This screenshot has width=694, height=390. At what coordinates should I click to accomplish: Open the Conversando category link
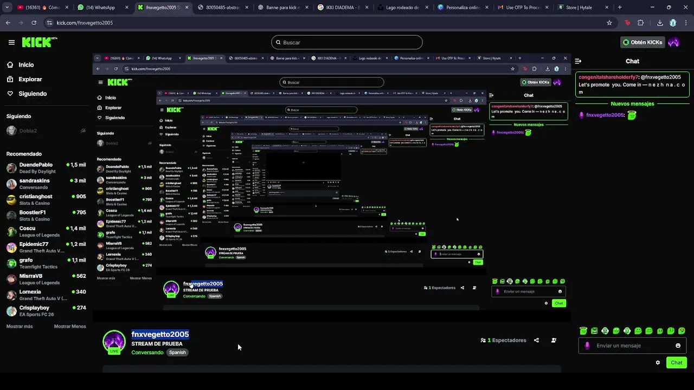tap(147, 353)
